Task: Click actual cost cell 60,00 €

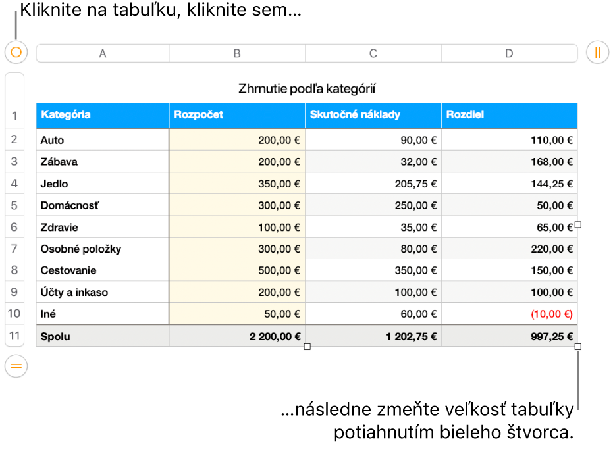Action: click(373, 314)
